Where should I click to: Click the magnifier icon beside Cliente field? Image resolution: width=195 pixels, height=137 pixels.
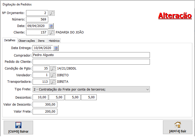[52, 32]
